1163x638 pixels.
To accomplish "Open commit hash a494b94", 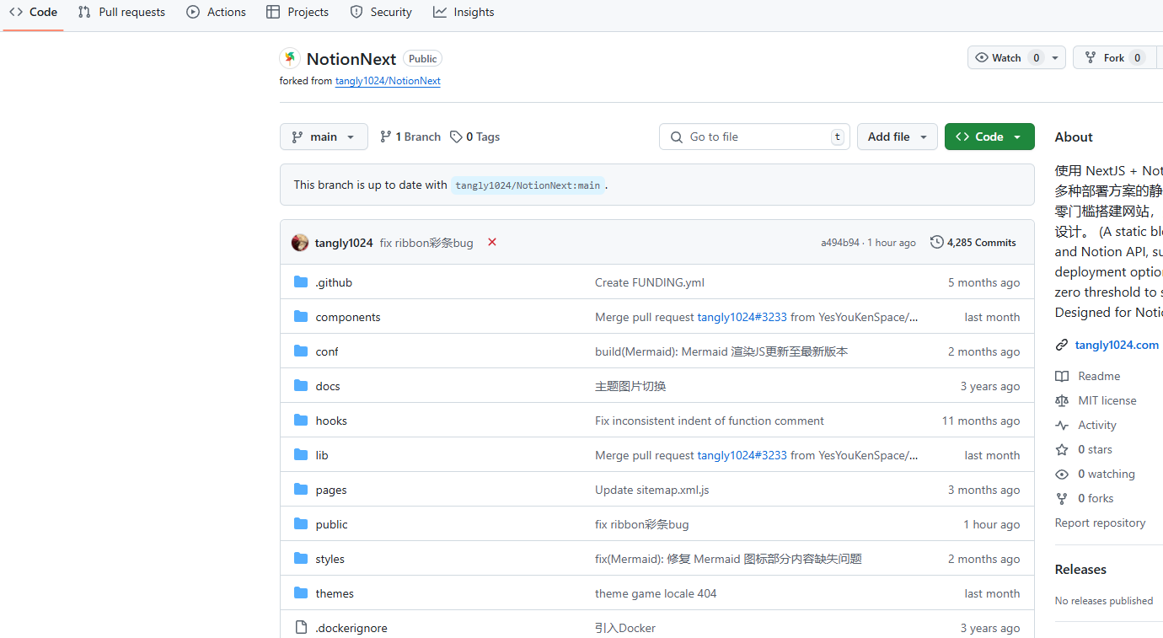I will tap(840, 243).
